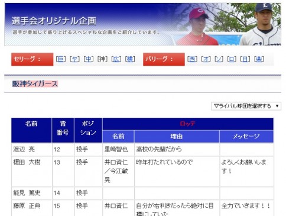This screenshot has height=216, width=286.
Task: Click the パリーグ red label button
Action: tap(164, 59)
